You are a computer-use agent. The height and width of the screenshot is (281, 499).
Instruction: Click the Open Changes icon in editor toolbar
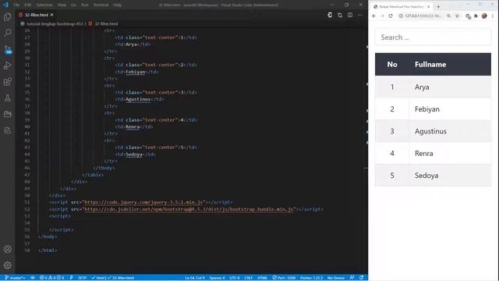(340, 15)
